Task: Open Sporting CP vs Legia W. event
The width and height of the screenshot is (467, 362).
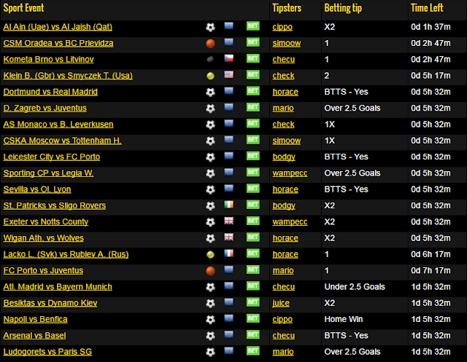Action: 49,173
